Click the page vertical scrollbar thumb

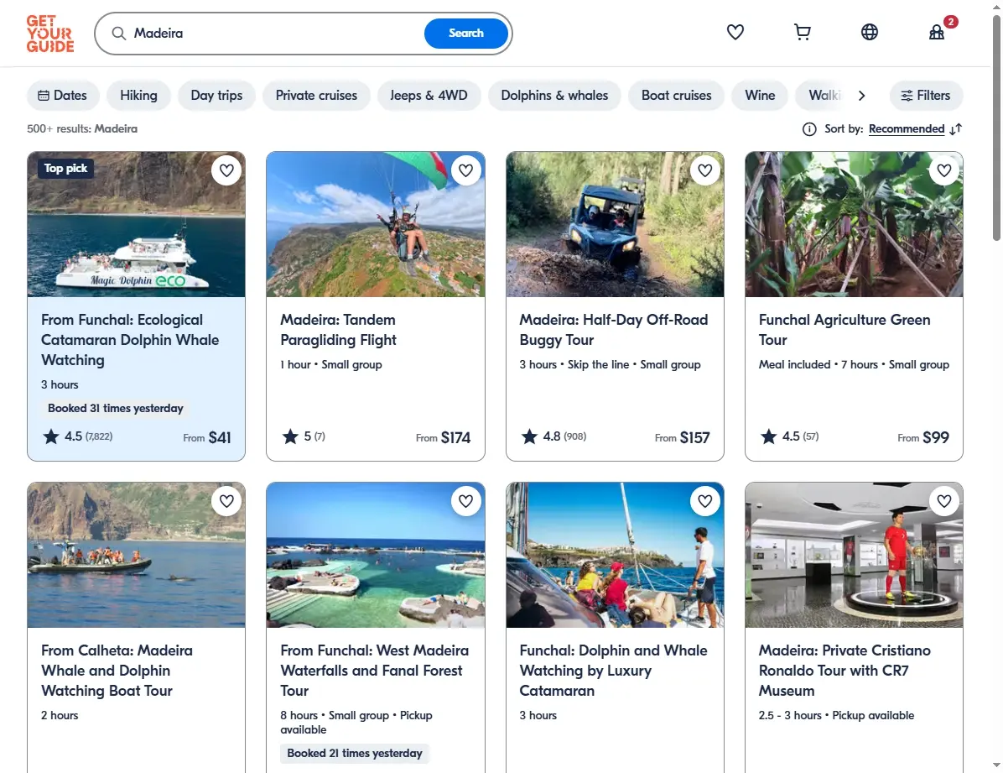tap(996, 128)
